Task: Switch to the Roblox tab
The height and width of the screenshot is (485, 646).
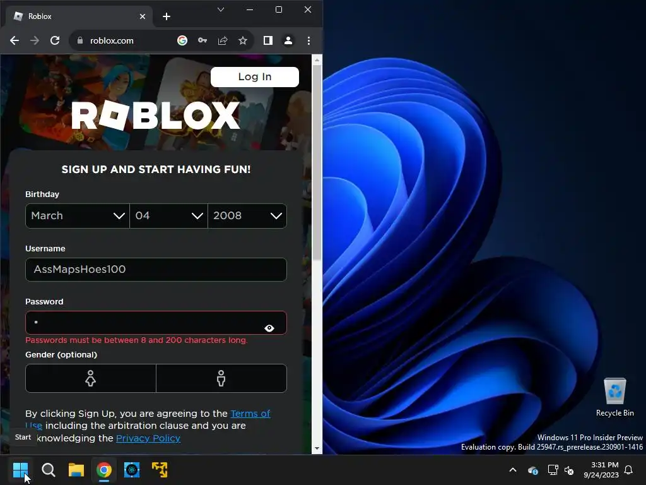Action: click(79, 16)
